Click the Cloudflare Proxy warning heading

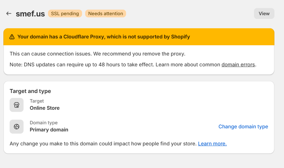[x=104, y=37]
